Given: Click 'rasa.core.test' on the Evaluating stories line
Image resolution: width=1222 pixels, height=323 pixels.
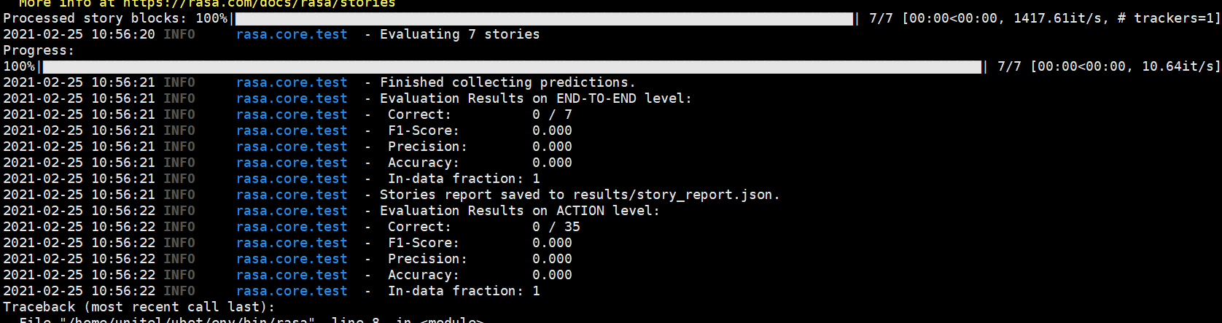Looking at the screenshot, I should point(292,34).
